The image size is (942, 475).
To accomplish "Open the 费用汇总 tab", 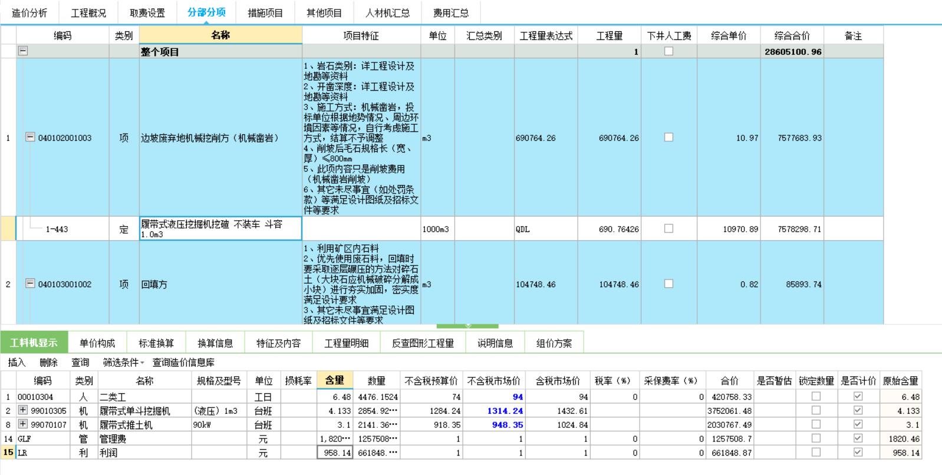I will (x=451, y=13).
